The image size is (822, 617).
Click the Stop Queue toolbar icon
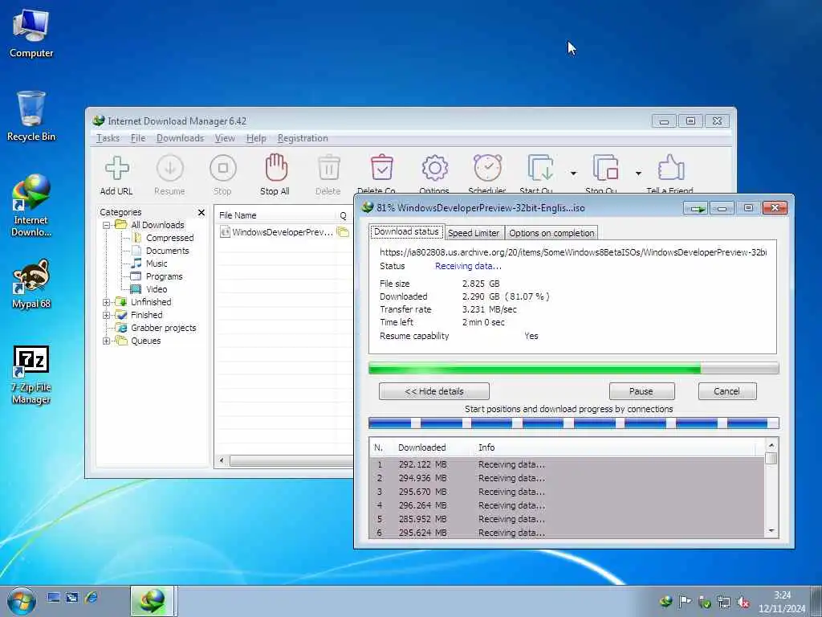click(x=605, y=168)
